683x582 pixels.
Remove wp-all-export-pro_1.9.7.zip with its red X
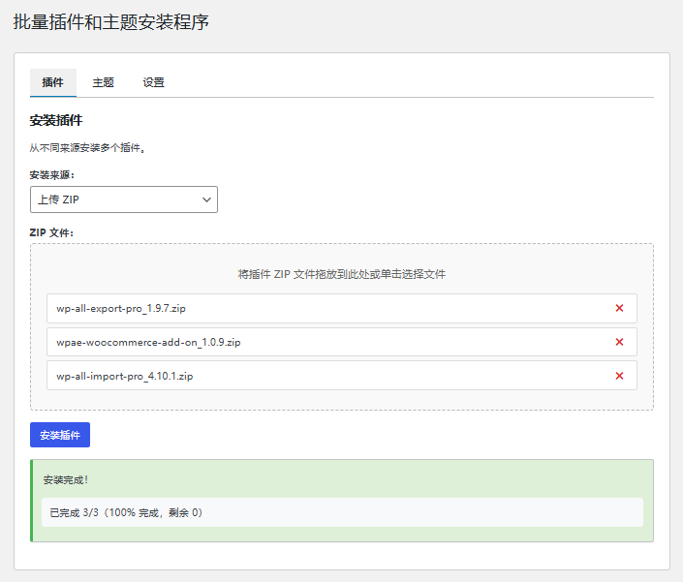[619, 309]
